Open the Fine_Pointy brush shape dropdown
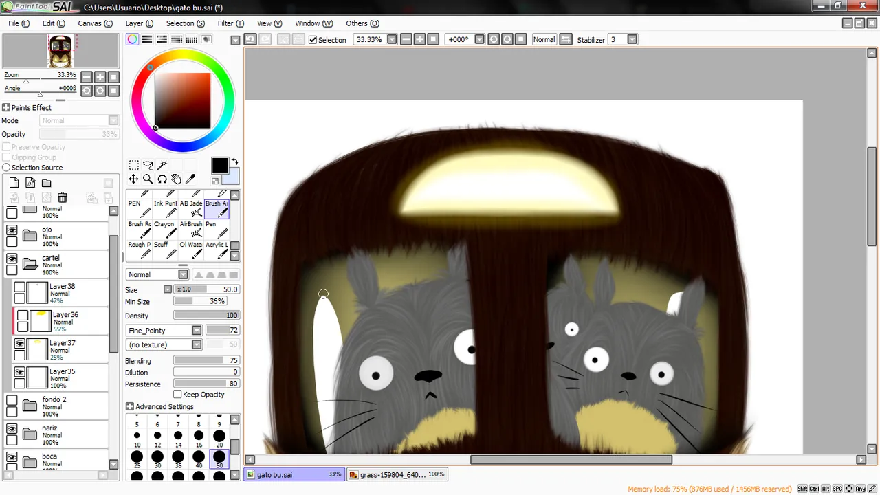The height and width of the screenshot is (495, 880). point(197,331)
